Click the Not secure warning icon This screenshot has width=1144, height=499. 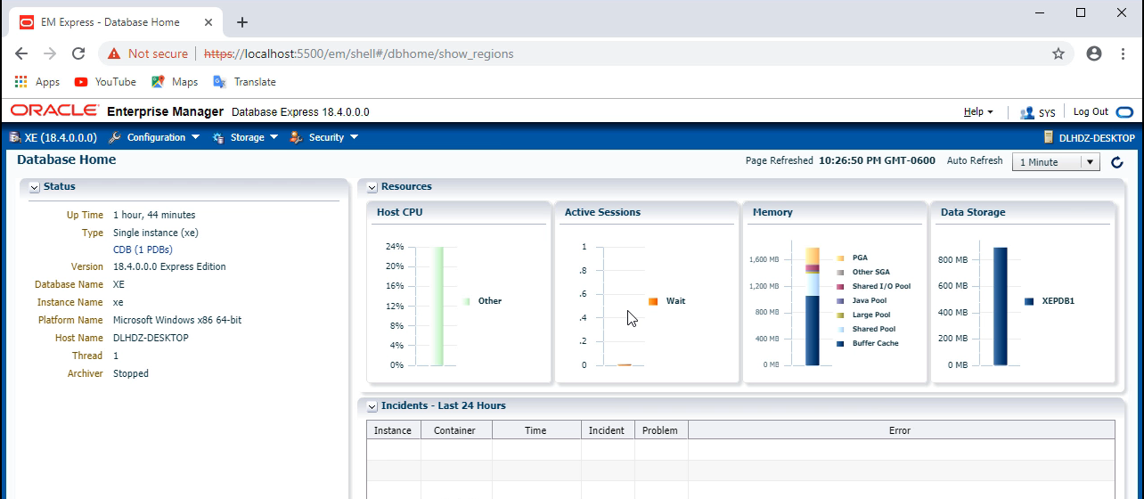[114, 53]
